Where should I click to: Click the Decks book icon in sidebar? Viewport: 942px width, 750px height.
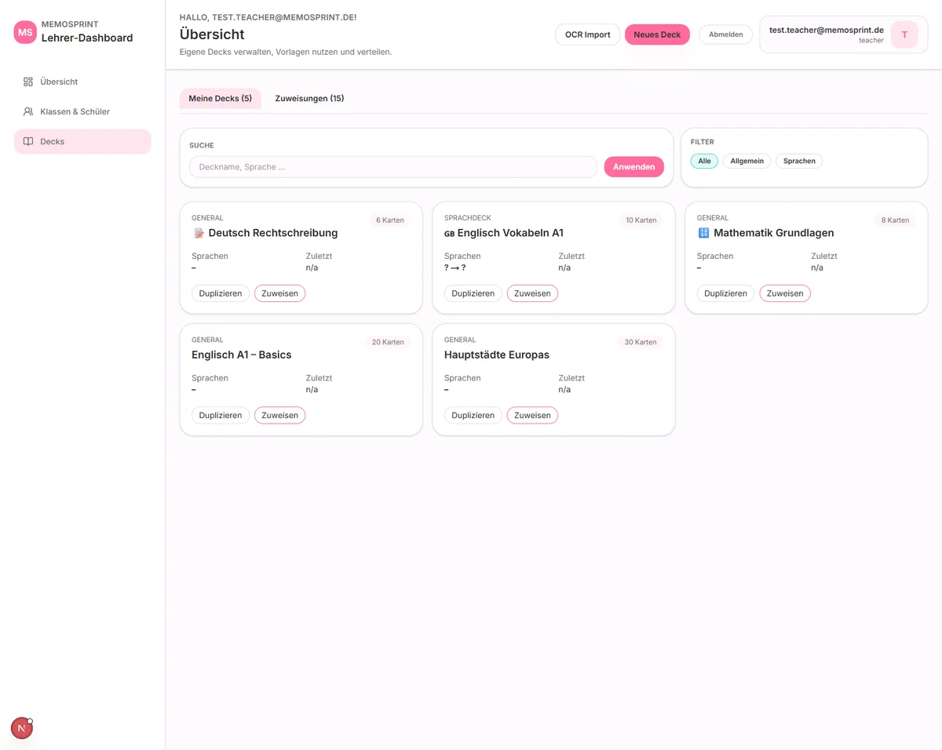pyautogui.click(x=28, y=142)
